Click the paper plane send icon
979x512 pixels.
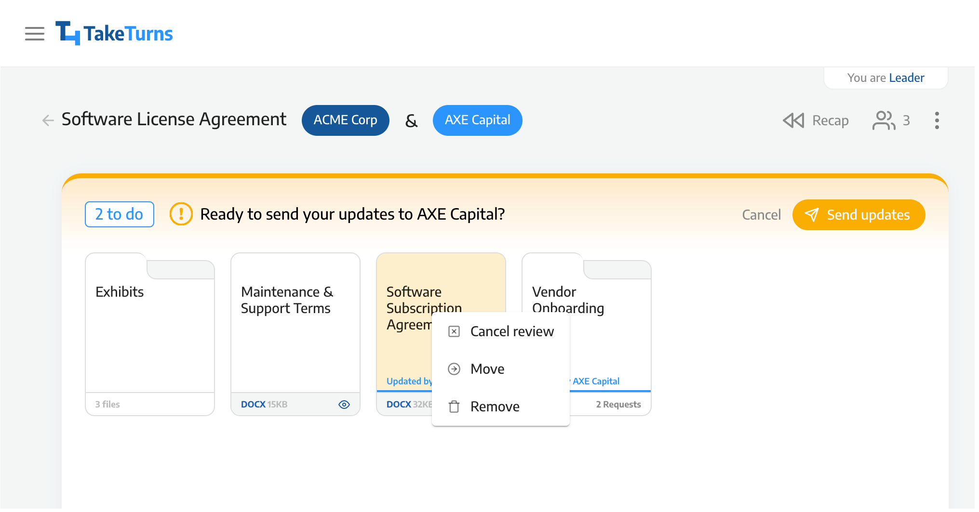pos(812,215)
